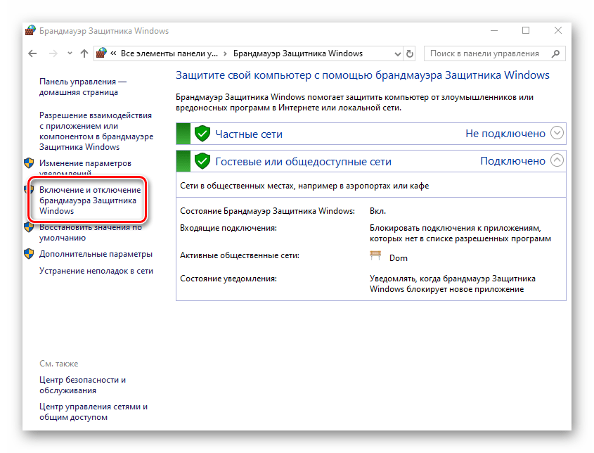Click 'Все элементы панели у...' breadcrumb
The height and width of the screenshot is (453, 594).
coord(169,53)
